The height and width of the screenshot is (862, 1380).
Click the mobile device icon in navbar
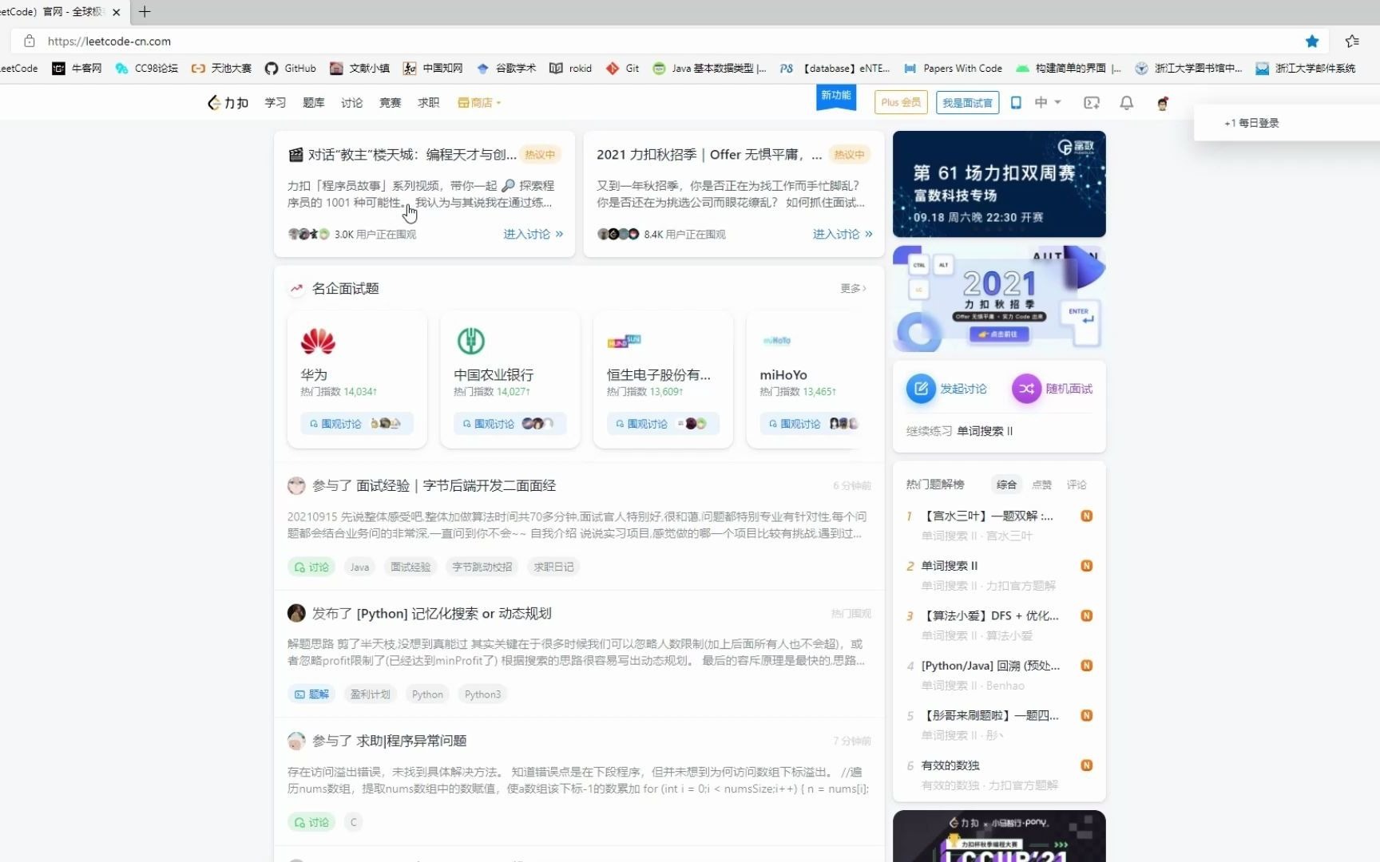(x=1016, y=103)
